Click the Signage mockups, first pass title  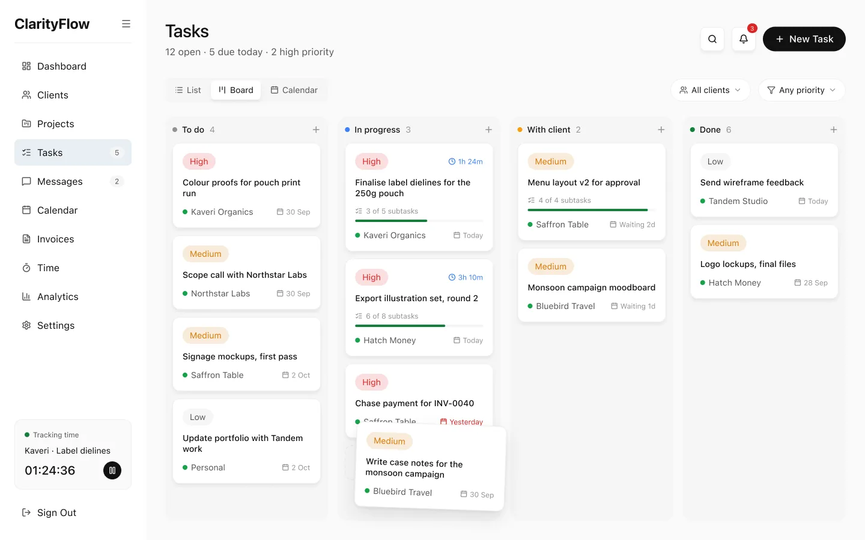[x=240, y=356]
